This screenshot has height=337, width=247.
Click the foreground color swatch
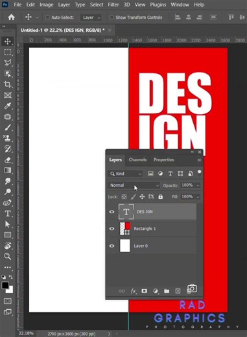pos(5,285)
